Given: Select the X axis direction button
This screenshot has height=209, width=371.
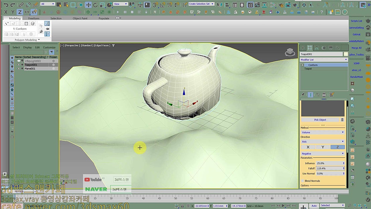Looking at the screenshot, I should (308, 147).
